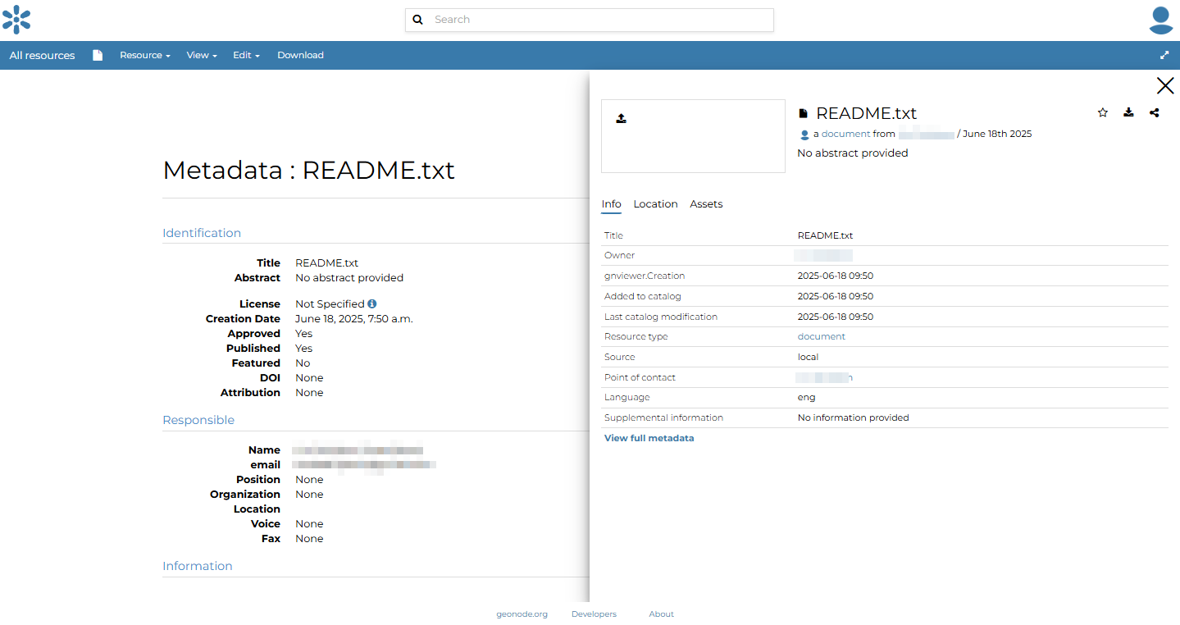
Task: Go to All resources
Action: pos(42,56)
